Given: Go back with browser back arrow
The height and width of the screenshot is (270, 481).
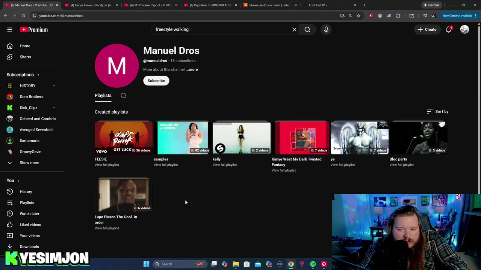Looking at the screenshot, I should (5, 16).
